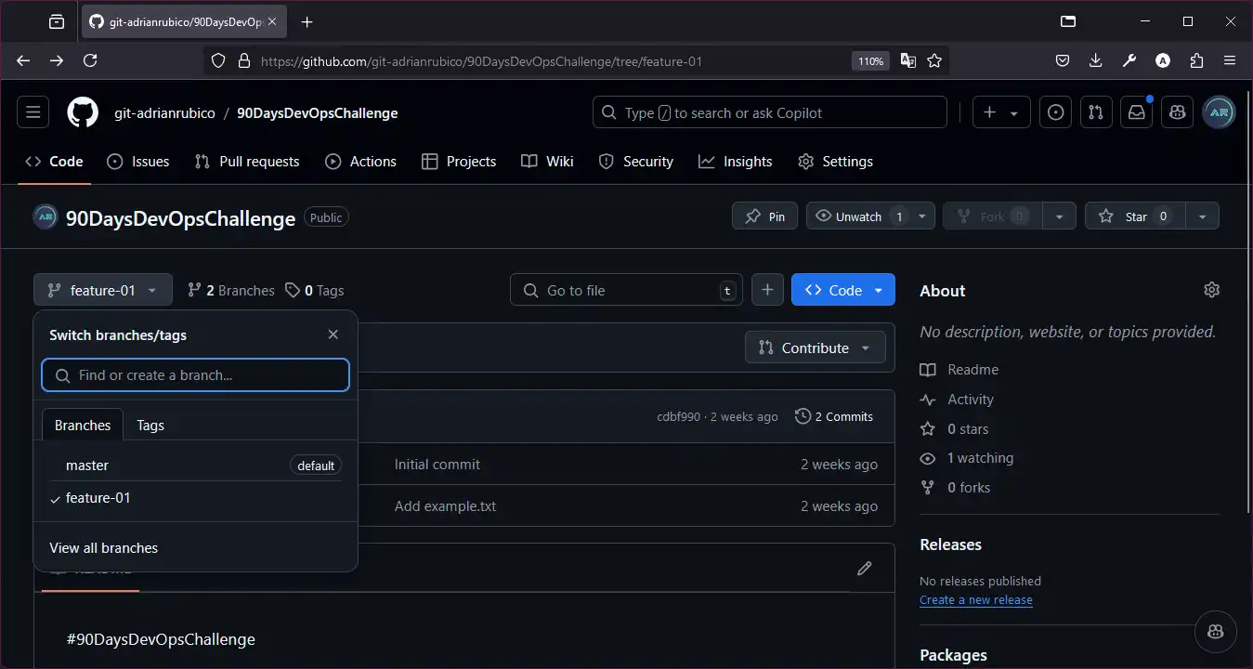Open the floating Copilot chat button
The image size is (1253, 669).
[1215, 631]
